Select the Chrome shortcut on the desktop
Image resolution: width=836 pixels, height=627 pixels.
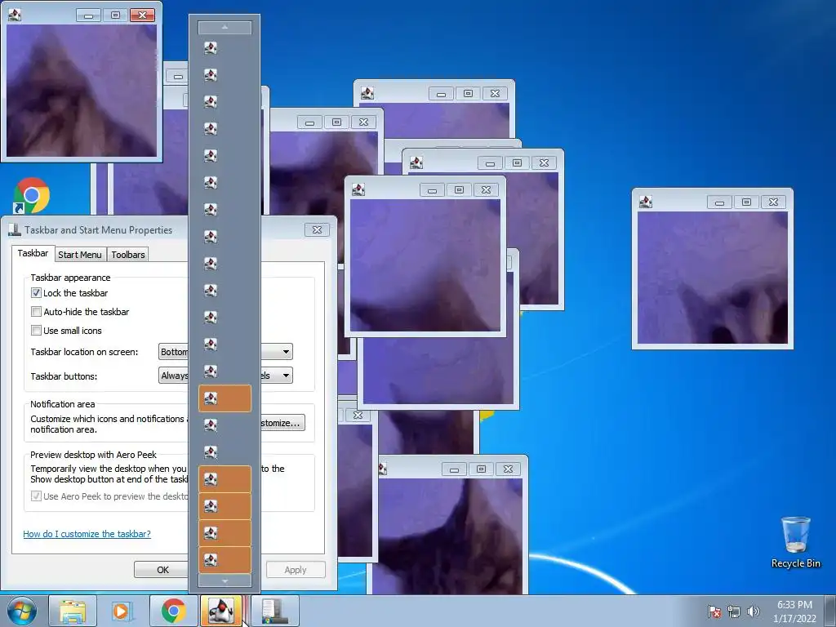click(31, 196)
